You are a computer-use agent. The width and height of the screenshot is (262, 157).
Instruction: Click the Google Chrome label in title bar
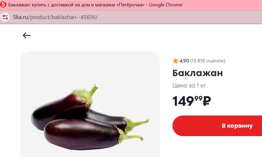(x=166, y=5)
